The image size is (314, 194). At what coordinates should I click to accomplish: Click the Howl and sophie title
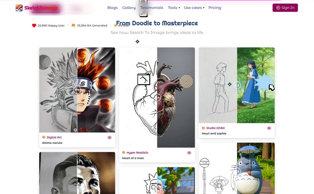click(214, 133)
